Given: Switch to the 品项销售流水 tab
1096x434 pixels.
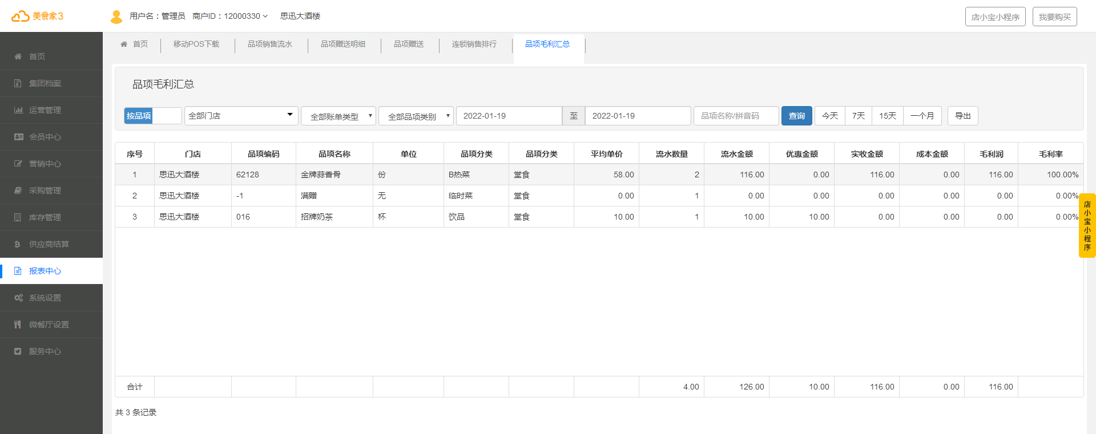Looking at the screenshot, I should coord(270,44).
